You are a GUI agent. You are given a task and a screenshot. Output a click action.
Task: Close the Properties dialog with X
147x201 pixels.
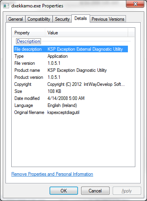[x=135, y=4]
